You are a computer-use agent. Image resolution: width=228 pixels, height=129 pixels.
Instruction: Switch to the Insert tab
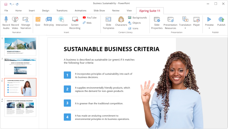[x=32, y=11]
